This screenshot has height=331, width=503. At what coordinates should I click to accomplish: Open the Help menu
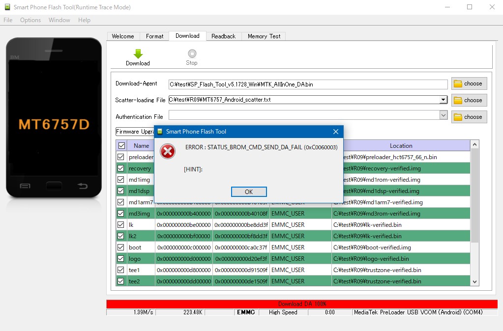coord(85,20)
